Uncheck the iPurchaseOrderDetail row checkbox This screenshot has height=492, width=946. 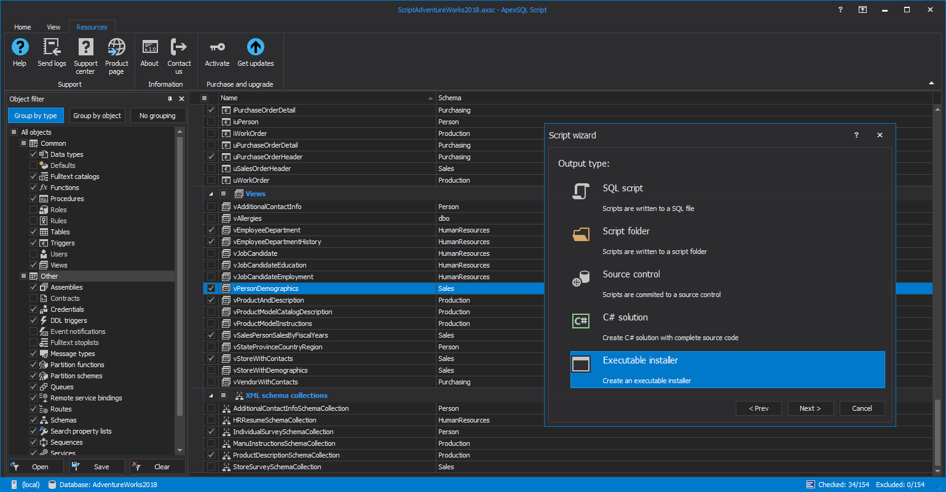[211, 110]
